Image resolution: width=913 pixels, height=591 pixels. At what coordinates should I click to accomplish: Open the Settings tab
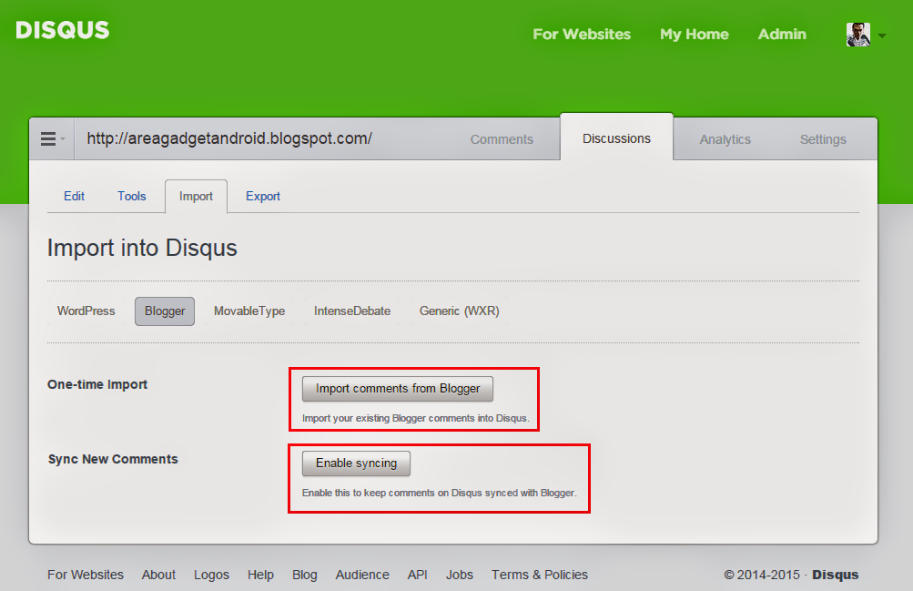click(x=823, y=139)
